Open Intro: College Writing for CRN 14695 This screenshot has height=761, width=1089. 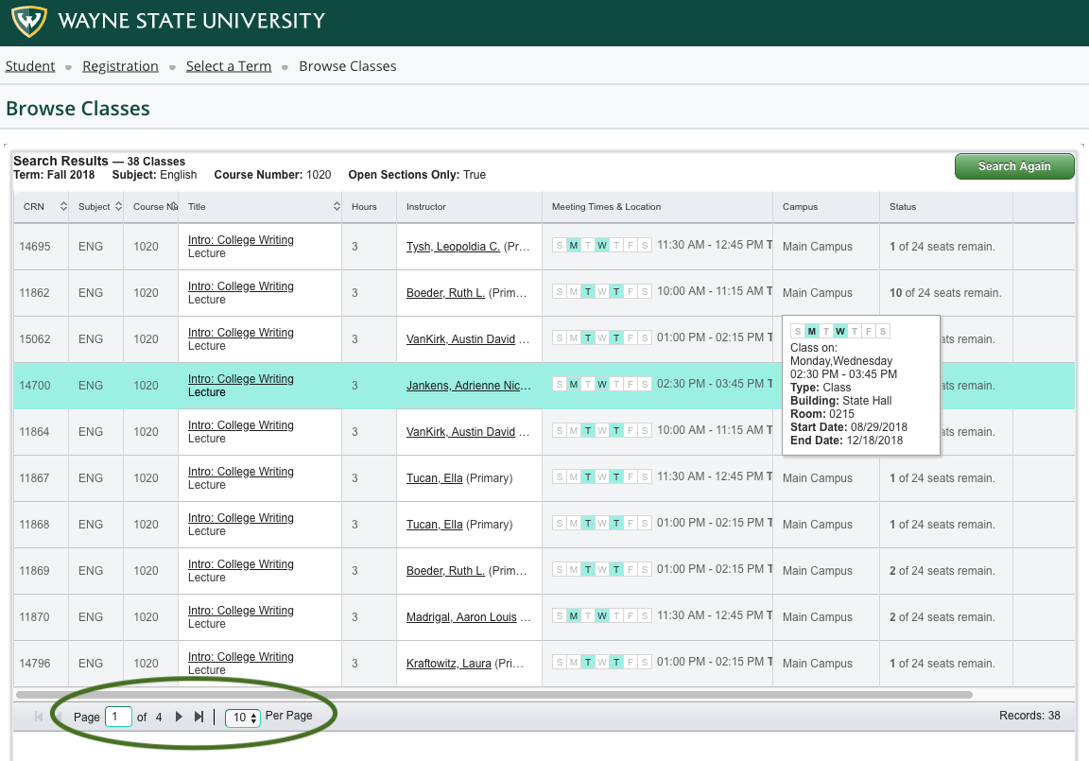[240, 239]
